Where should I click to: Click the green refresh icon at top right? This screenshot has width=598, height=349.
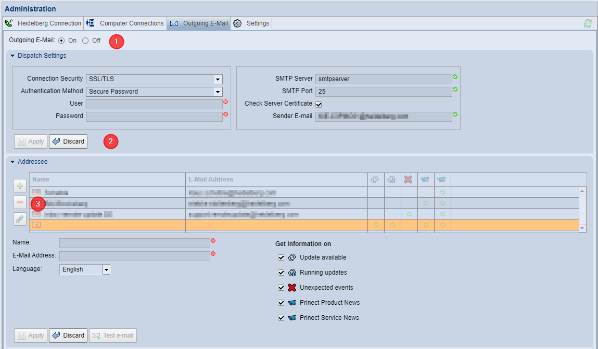point(588,23)
